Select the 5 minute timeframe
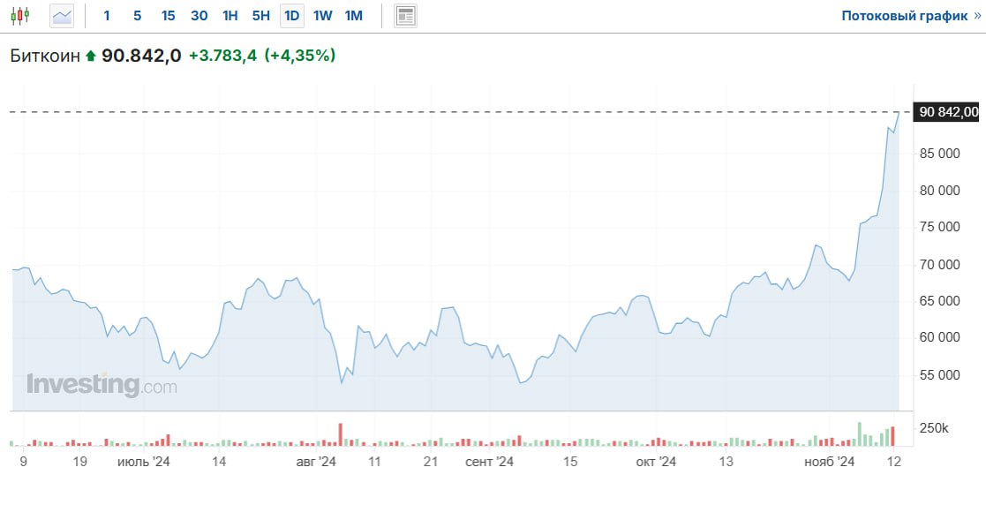Viewport: 986px width, 505px height. [137, 16]
